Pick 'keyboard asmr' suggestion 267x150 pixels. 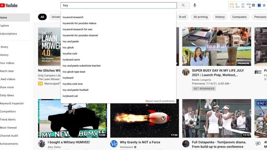coord(118,60)
